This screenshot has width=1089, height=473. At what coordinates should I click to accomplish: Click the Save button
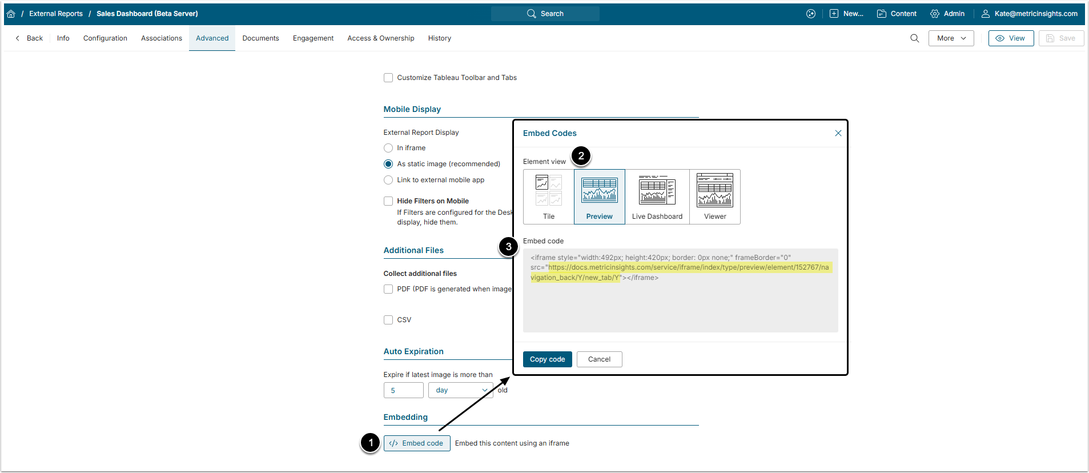(x=1062, y=38)
